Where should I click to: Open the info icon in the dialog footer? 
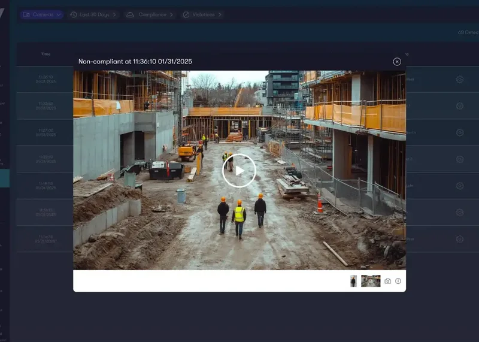pyautogui.click(x=398, y=281)
